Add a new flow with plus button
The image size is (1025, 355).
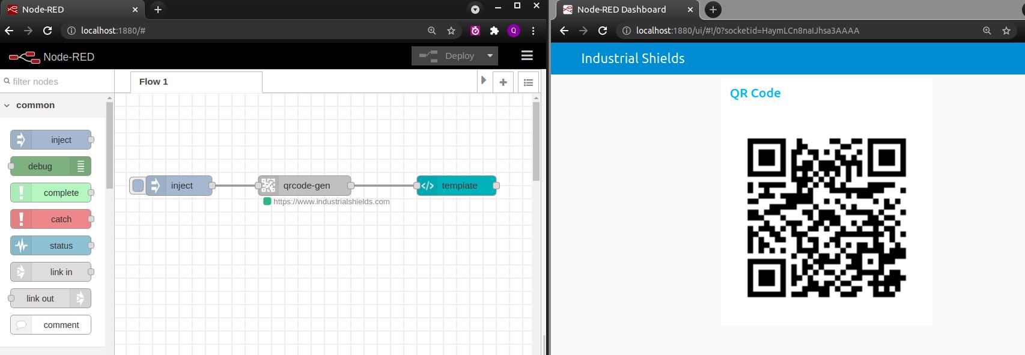(x=503, y=82)
